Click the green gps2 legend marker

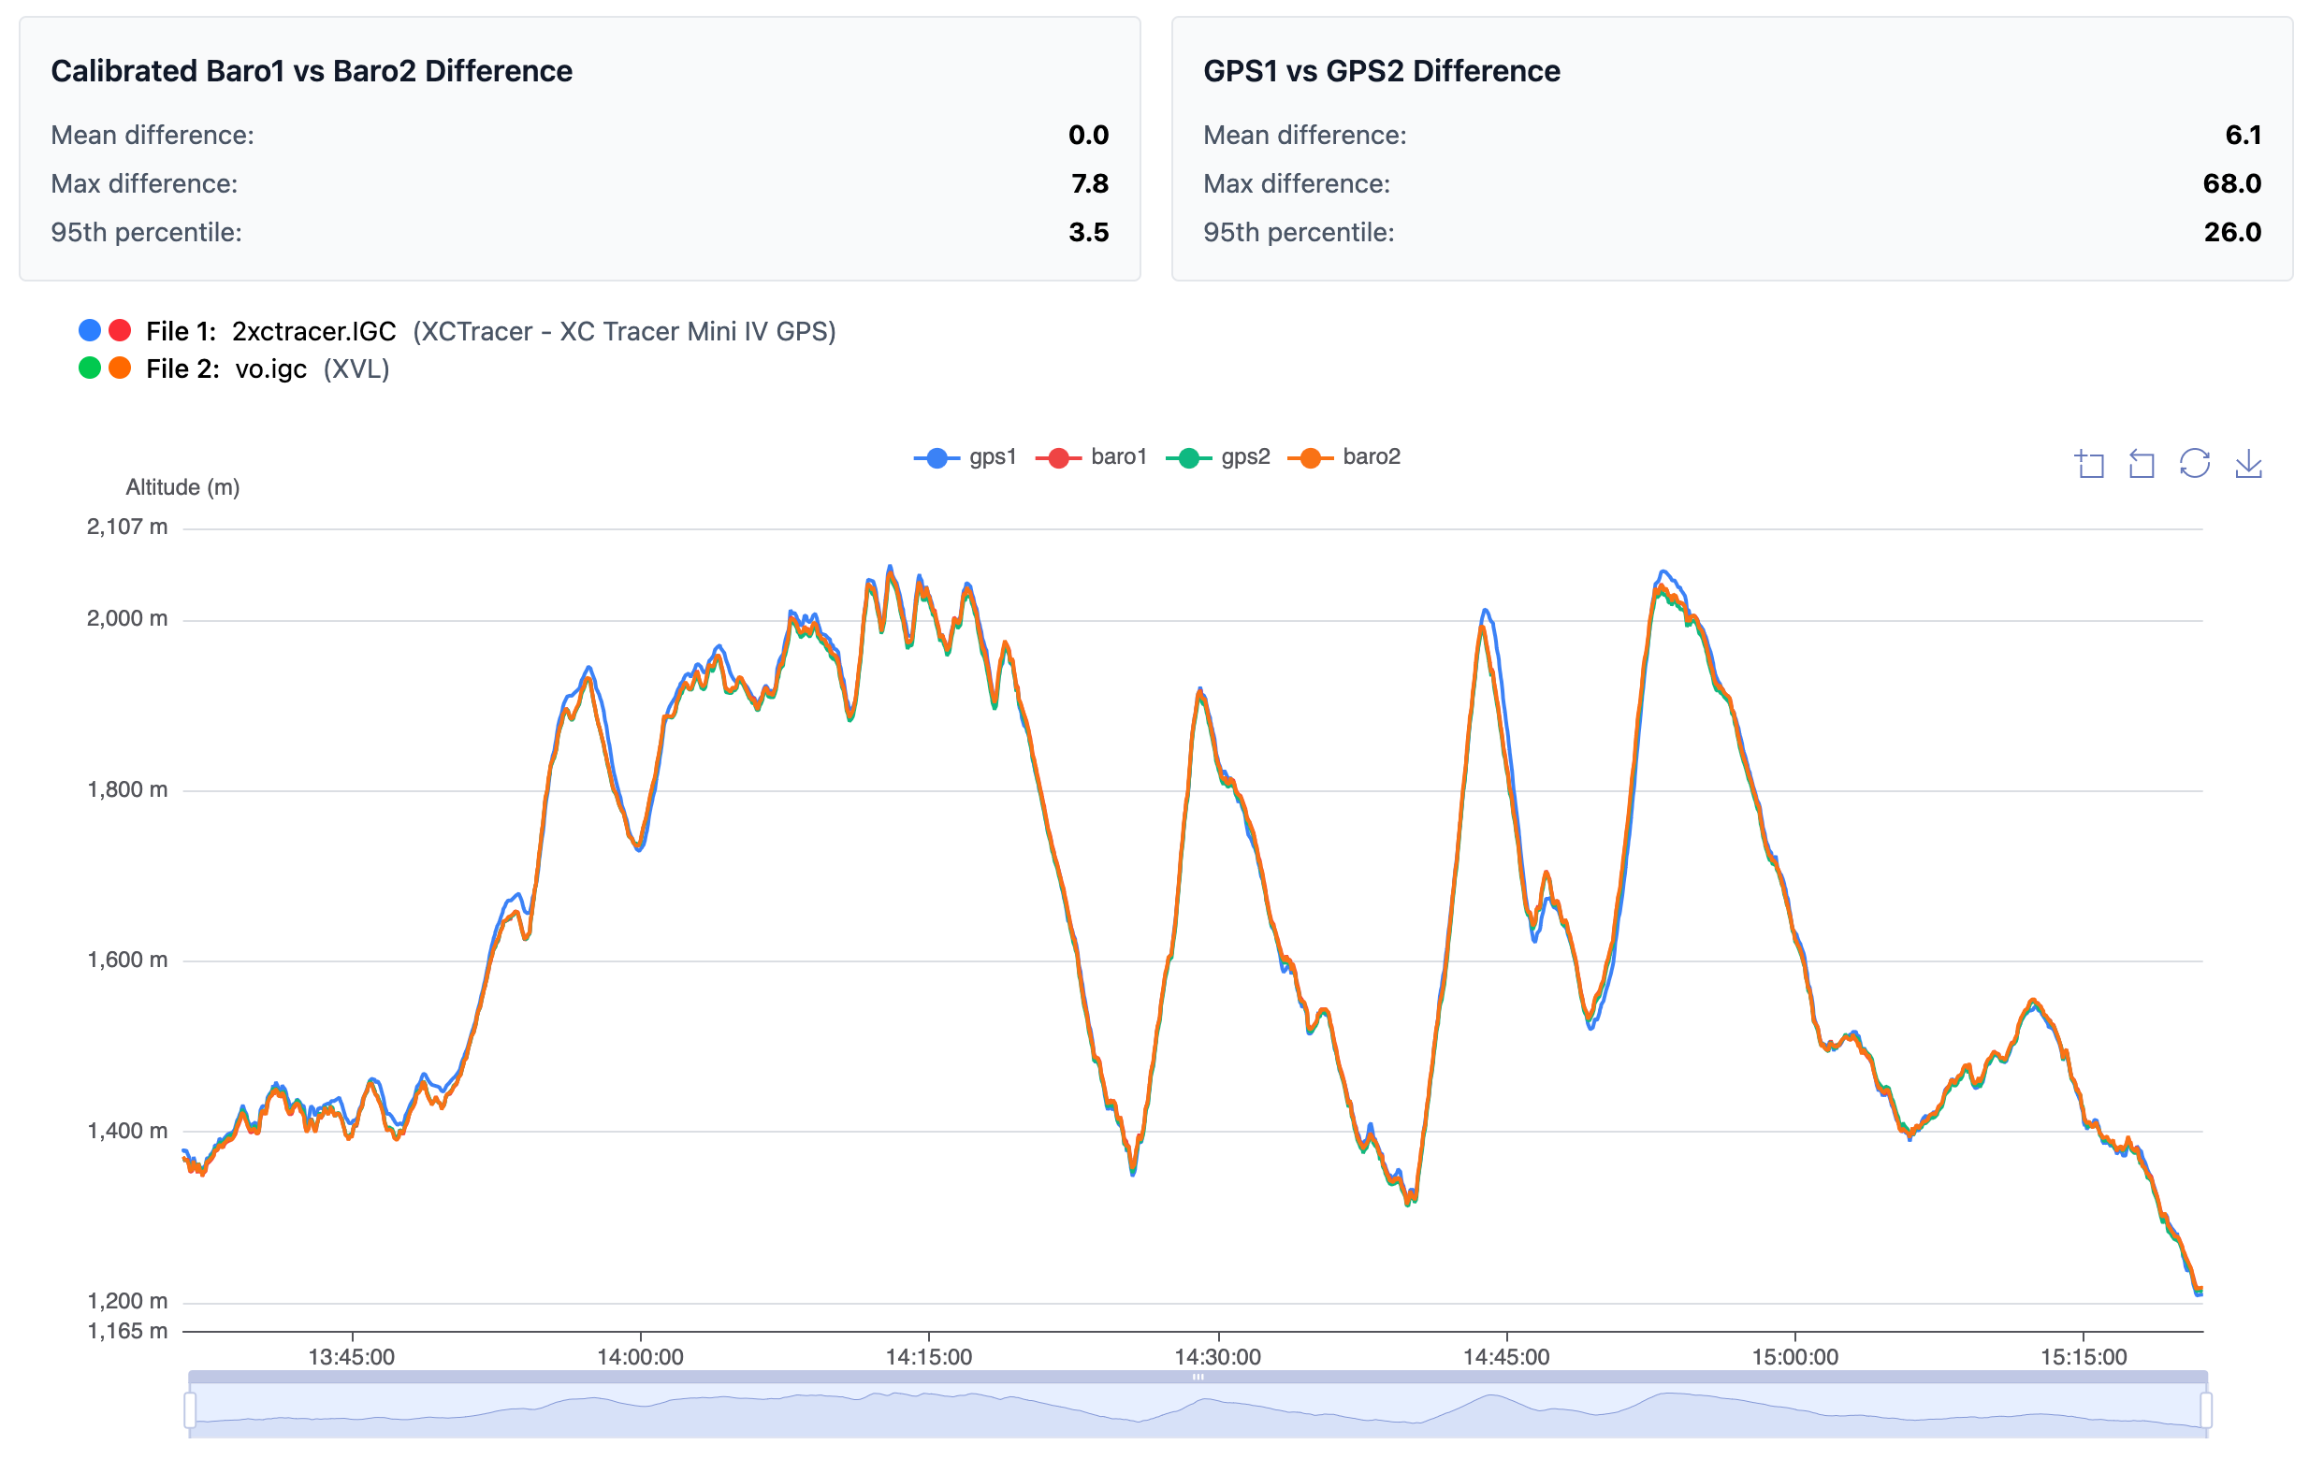tap(1188, 458)
